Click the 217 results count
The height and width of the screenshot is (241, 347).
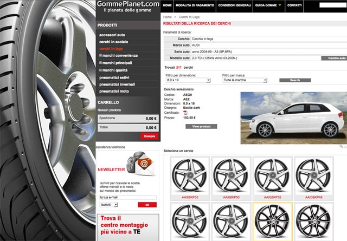179,68
